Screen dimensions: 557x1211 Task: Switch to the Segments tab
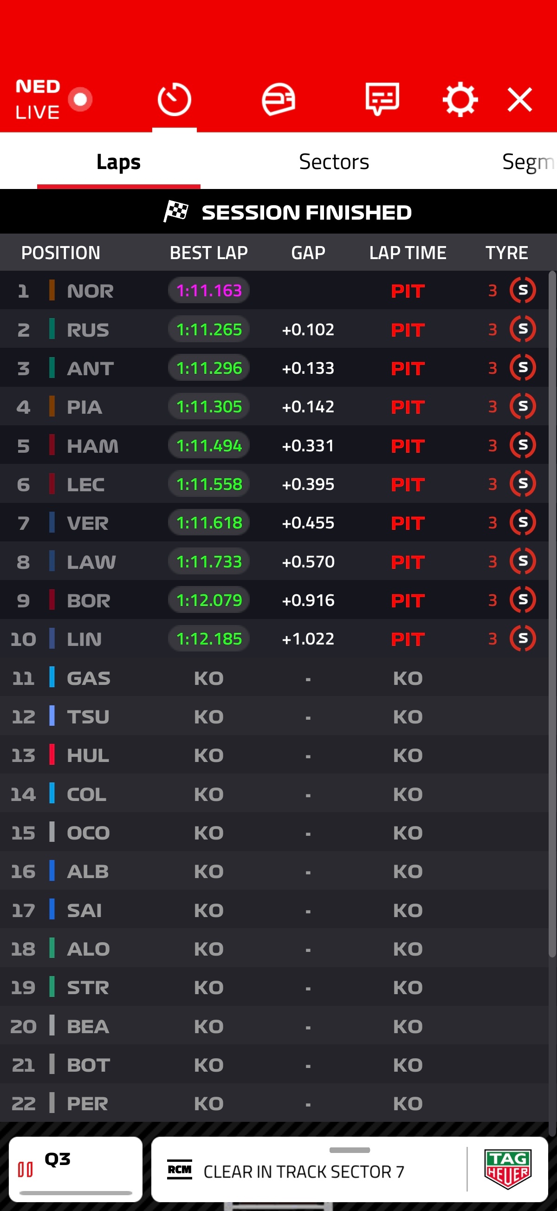529,161
